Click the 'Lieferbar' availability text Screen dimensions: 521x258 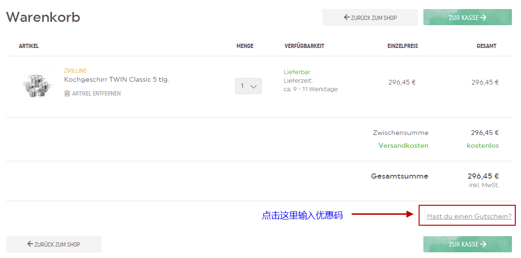(297, 72)
